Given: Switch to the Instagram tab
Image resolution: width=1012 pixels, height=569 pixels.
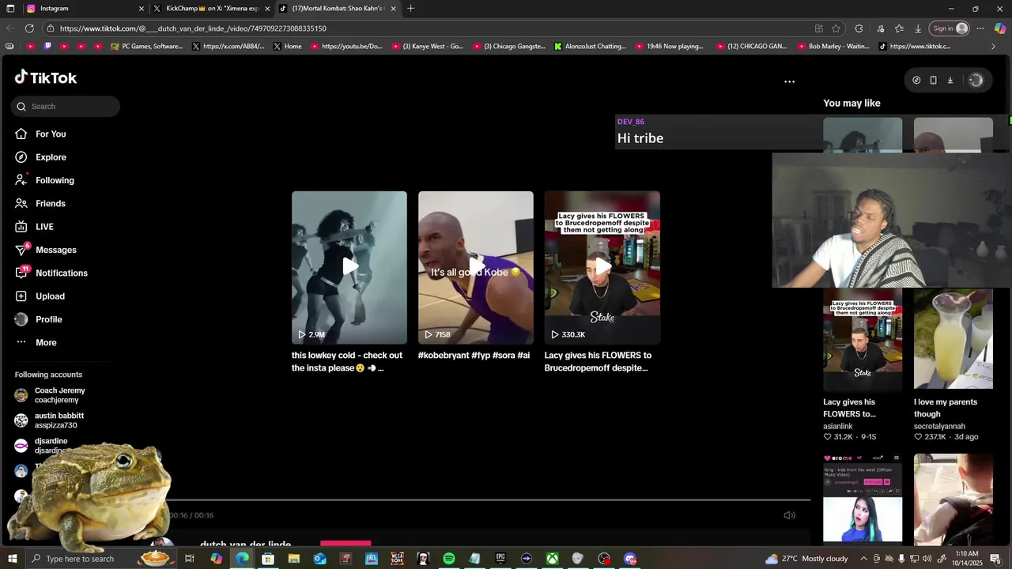Looking at the screenshot, I should point(85,8).
